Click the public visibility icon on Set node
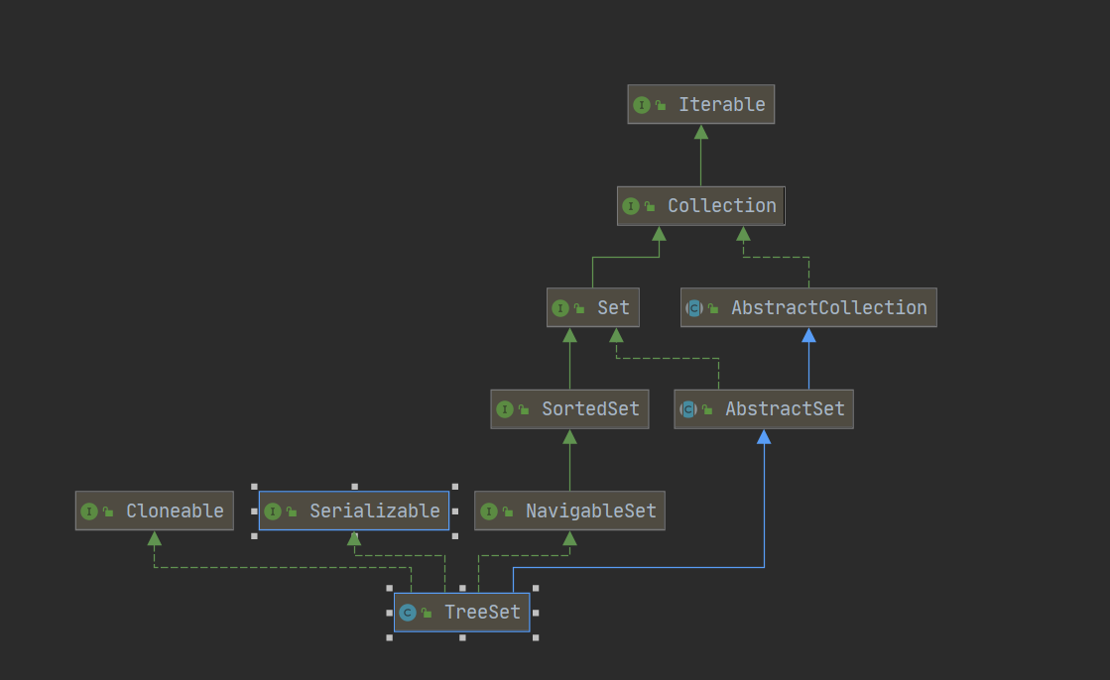 pos(579,308)
